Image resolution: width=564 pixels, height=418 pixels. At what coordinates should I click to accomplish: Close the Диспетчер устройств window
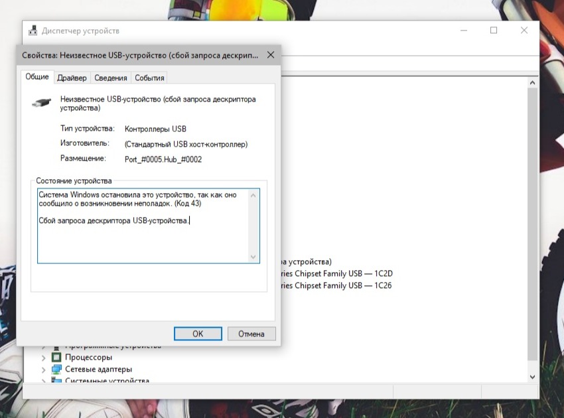click(524, 31)
